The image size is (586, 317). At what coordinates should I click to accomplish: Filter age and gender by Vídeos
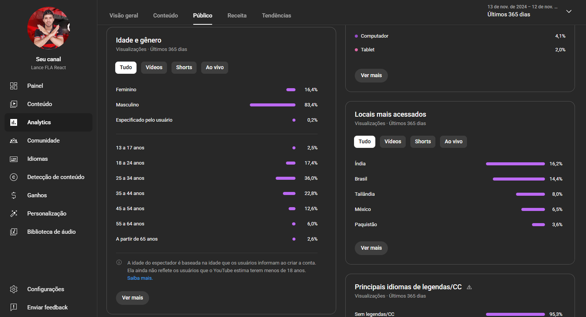154,68
